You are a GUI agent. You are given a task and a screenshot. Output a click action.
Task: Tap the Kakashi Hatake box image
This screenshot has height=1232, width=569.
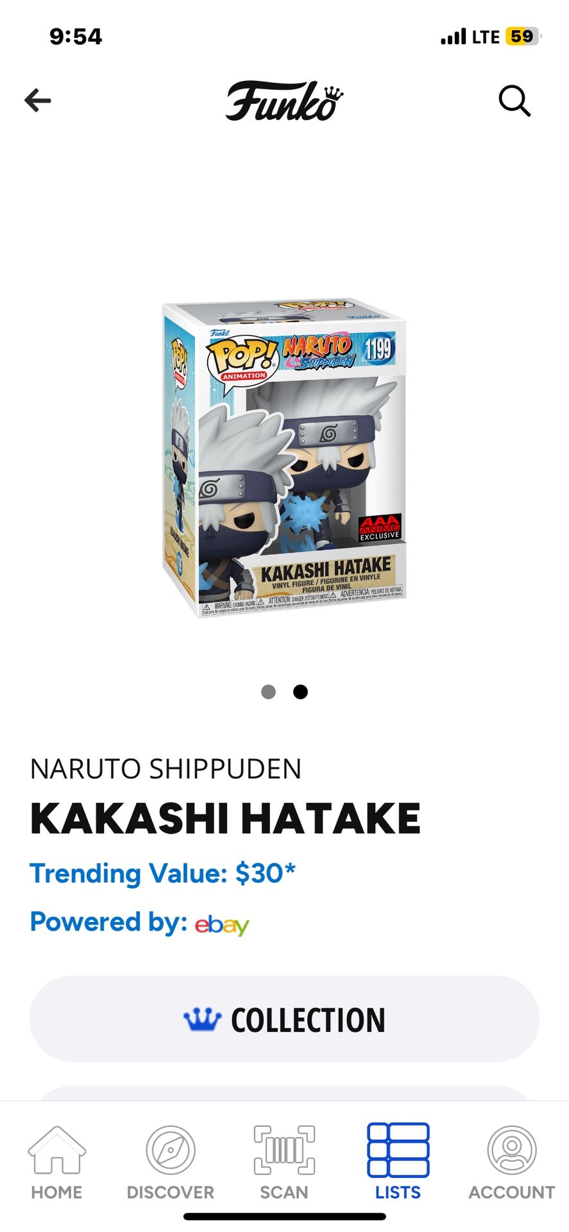coord(284,458)
